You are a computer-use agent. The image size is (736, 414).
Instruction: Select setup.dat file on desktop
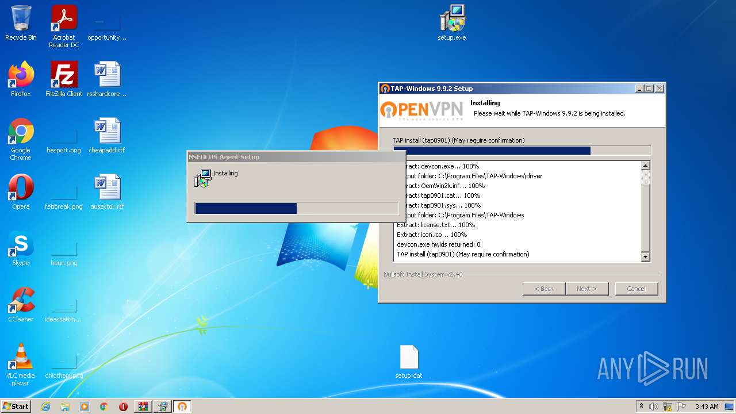(x=409, y=362)
